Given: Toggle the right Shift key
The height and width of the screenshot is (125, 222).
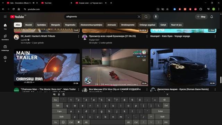Looking at the screenshot, I should click(x=162, y=117).
